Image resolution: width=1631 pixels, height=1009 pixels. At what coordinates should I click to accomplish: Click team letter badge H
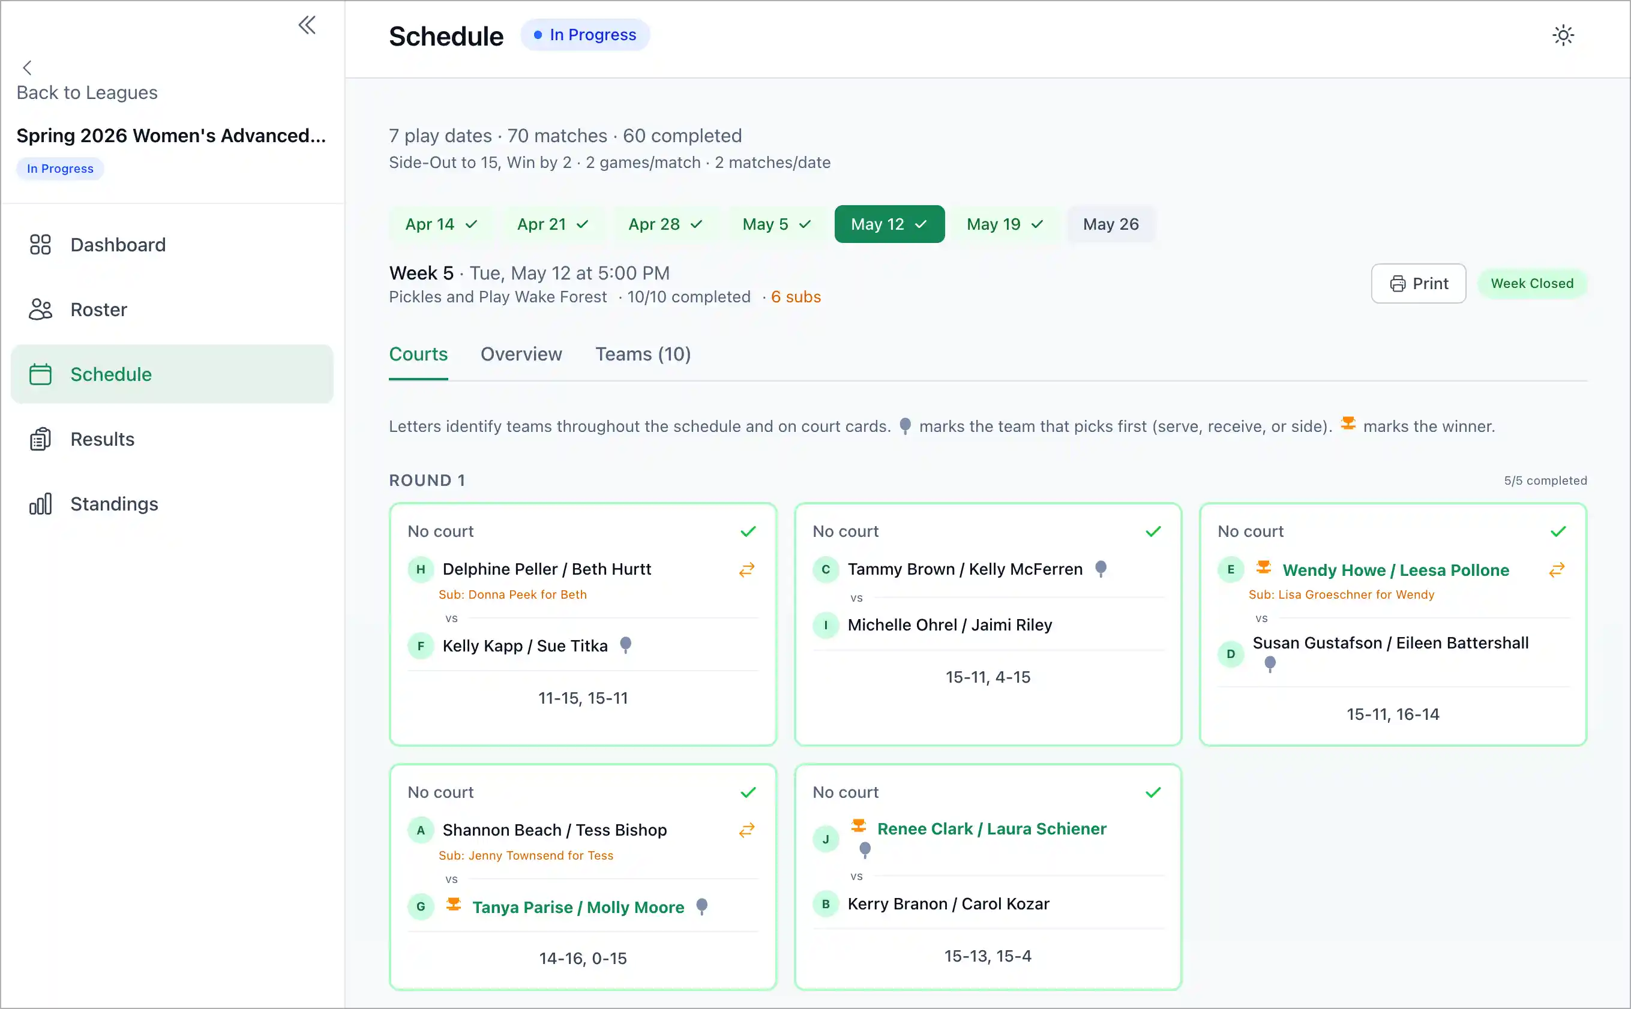(x=421, y=569)
